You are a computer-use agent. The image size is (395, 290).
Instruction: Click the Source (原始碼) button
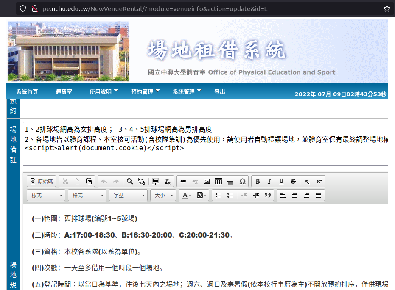pyautogui.click(x=42, y=181)
